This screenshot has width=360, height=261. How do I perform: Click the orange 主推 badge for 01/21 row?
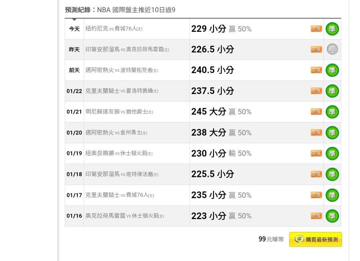coord(316,112)
